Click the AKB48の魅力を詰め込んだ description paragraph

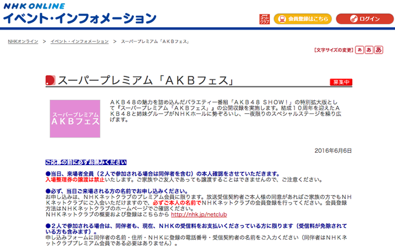225,111
